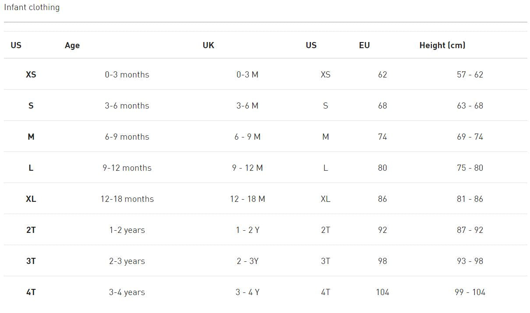Click EU size 104 cell
This screenshot has height=313, width=530.
(x=382, y=292)
